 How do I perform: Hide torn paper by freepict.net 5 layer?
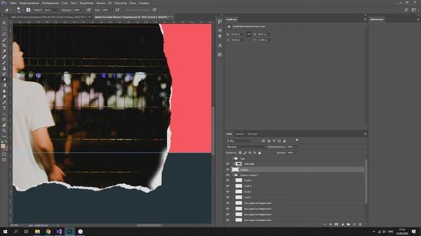(228, 220)
